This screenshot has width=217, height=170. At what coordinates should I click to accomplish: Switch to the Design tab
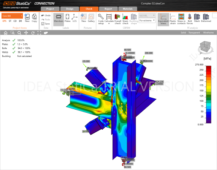69,9
